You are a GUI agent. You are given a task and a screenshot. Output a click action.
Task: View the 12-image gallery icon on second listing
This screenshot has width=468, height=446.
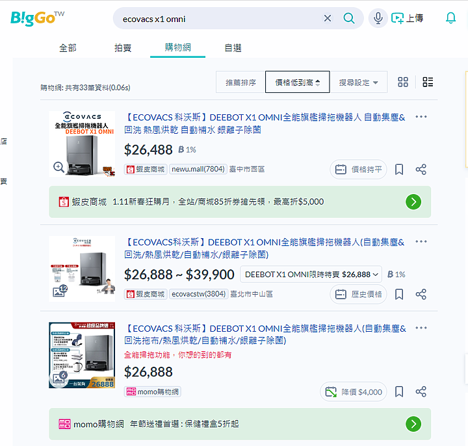[x=60, y=291]
